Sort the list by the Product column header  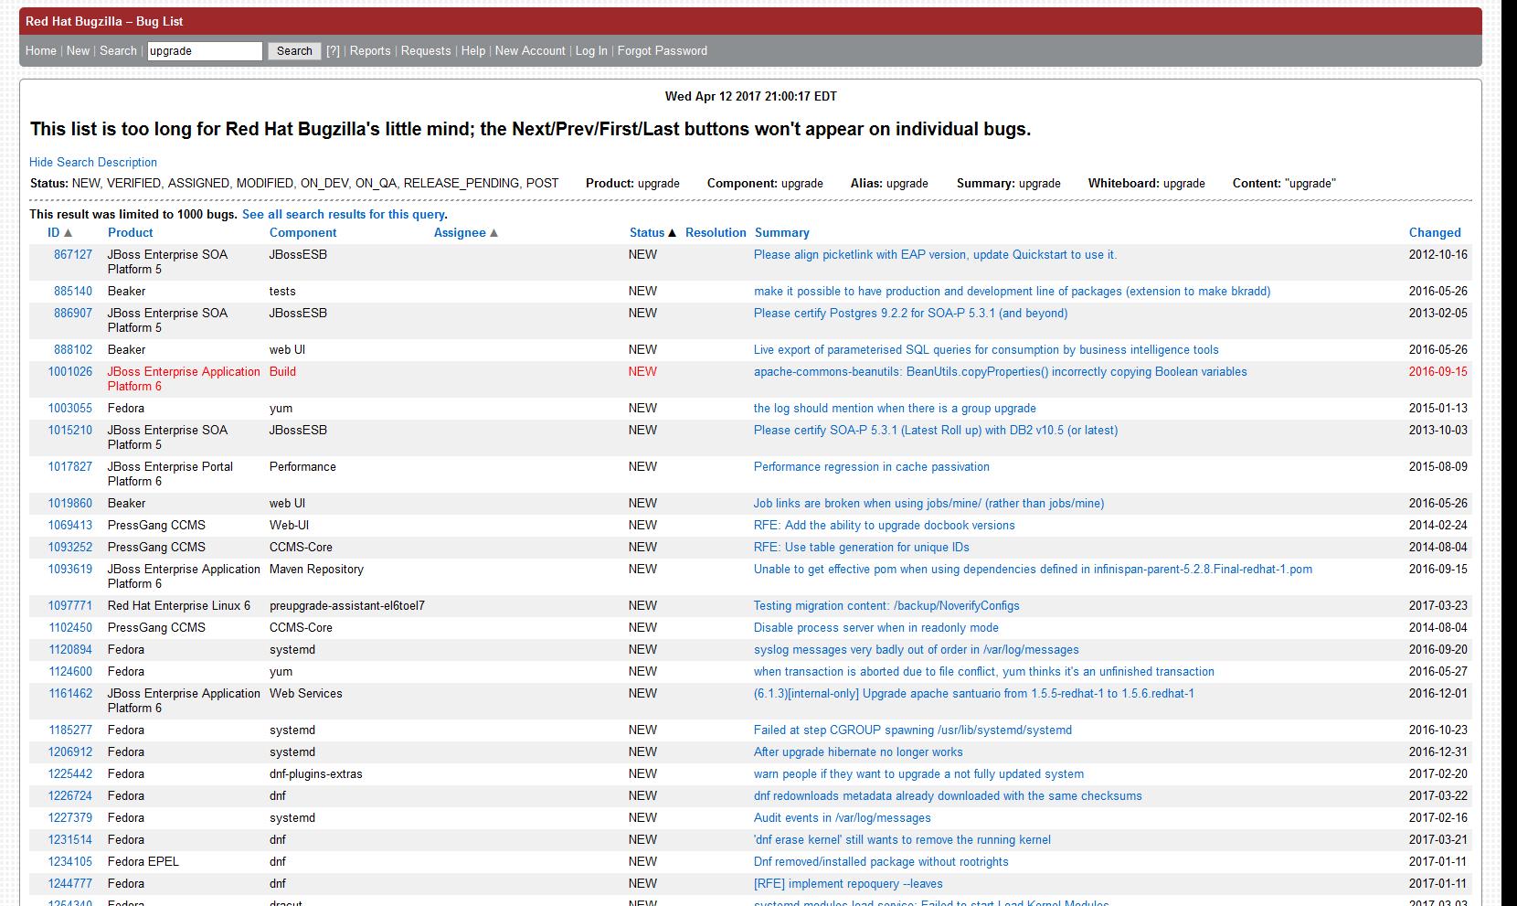(x=131, y=233)
